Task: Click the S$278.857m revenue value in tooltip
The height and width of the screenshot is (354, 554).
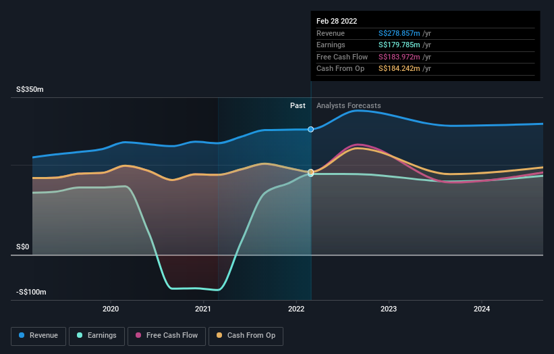Action: pyautogui.click(x=399, y=33)
